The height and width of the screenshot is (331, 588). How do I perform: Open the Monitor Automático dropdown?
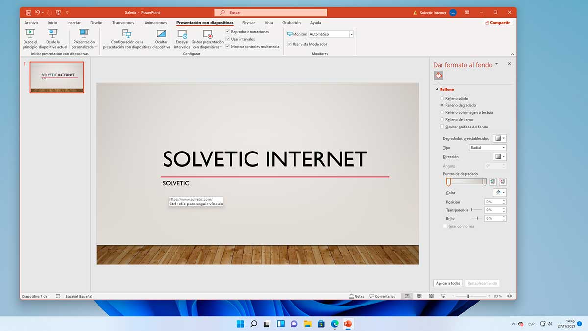point(351,34)
